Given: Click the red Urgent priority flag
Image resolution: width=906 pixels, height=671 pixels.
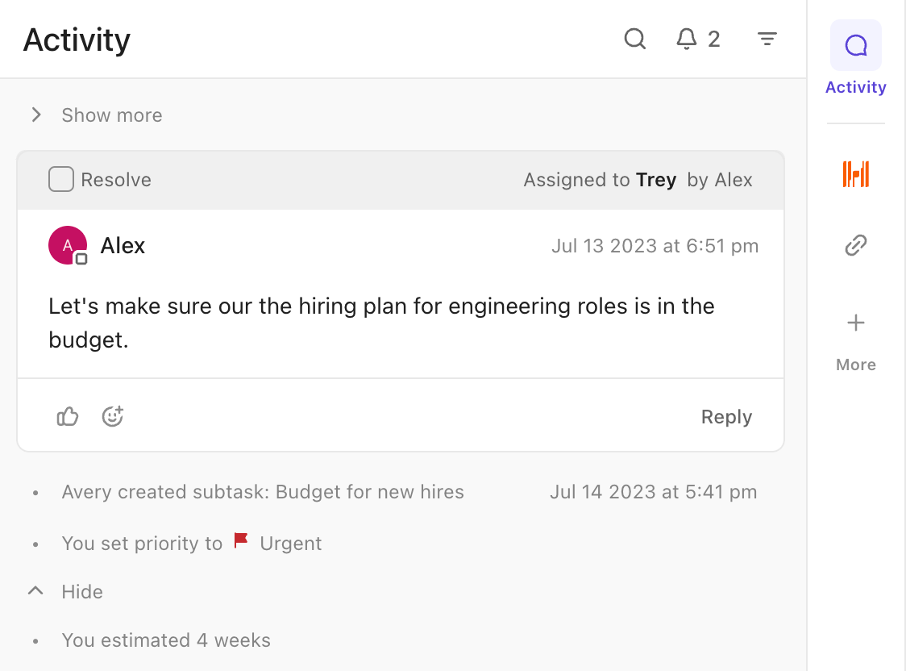Looking at the screenshot, I should (241, 542).
